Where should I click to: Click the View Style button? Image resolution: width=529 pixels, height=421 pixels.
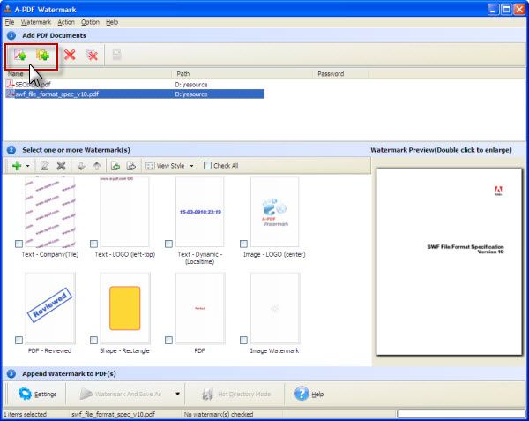pyautogui.click(x=165, y=166)
